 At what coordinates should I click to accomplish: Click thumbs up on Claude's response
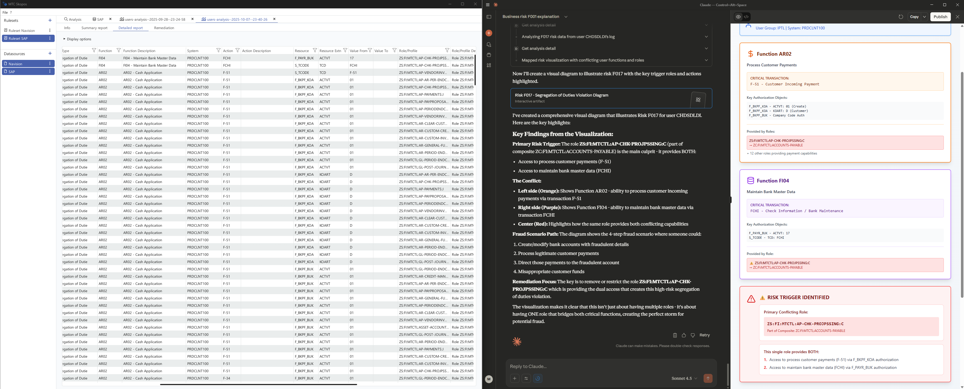pos(684,335)
